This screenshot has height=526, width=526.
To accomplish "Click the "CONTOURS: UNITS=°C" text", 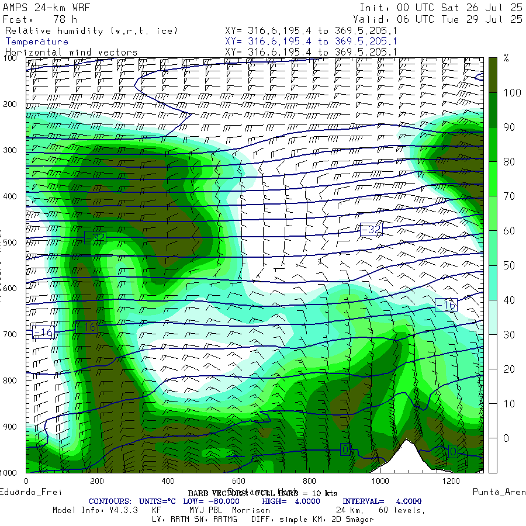I will 132,501.
